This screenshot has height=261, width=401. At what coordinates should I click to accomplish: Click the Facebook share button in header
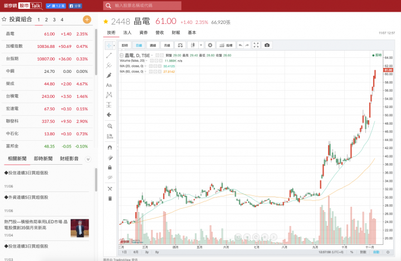75,6
